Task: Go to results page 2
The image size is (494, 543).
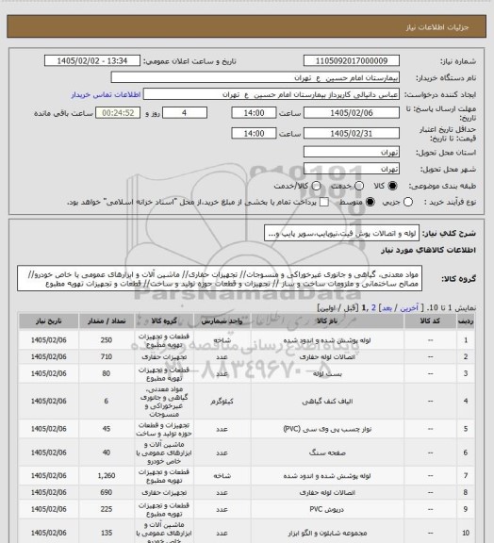Action: [373, 308]
